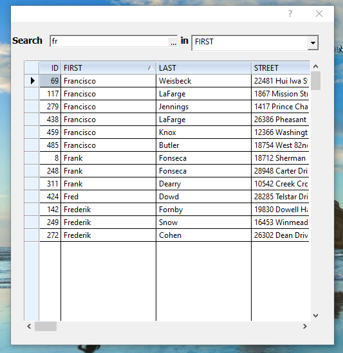Sort by the STREET column header
This screenshot has height=353, width=343.
281,68
